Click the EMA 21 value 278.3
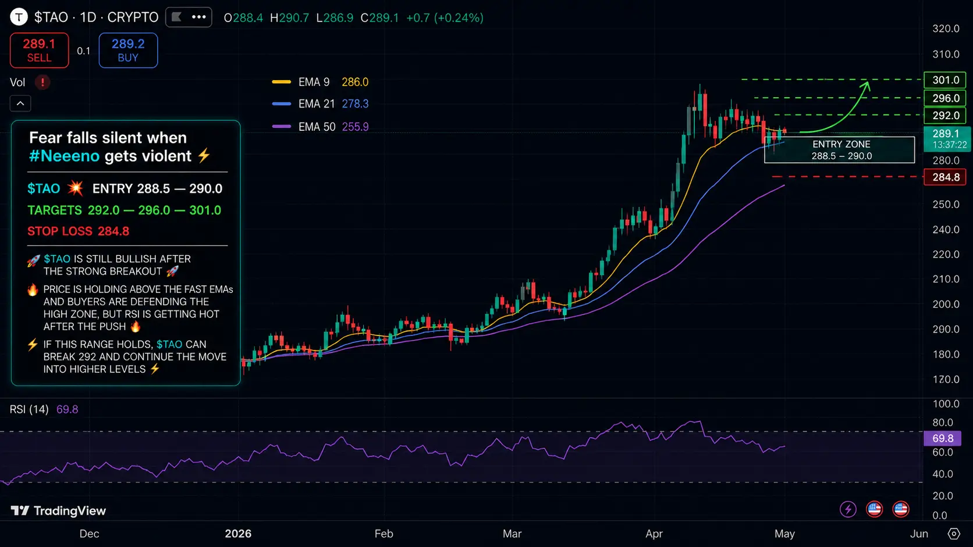973x547 pixels. [x=355, y=104]
